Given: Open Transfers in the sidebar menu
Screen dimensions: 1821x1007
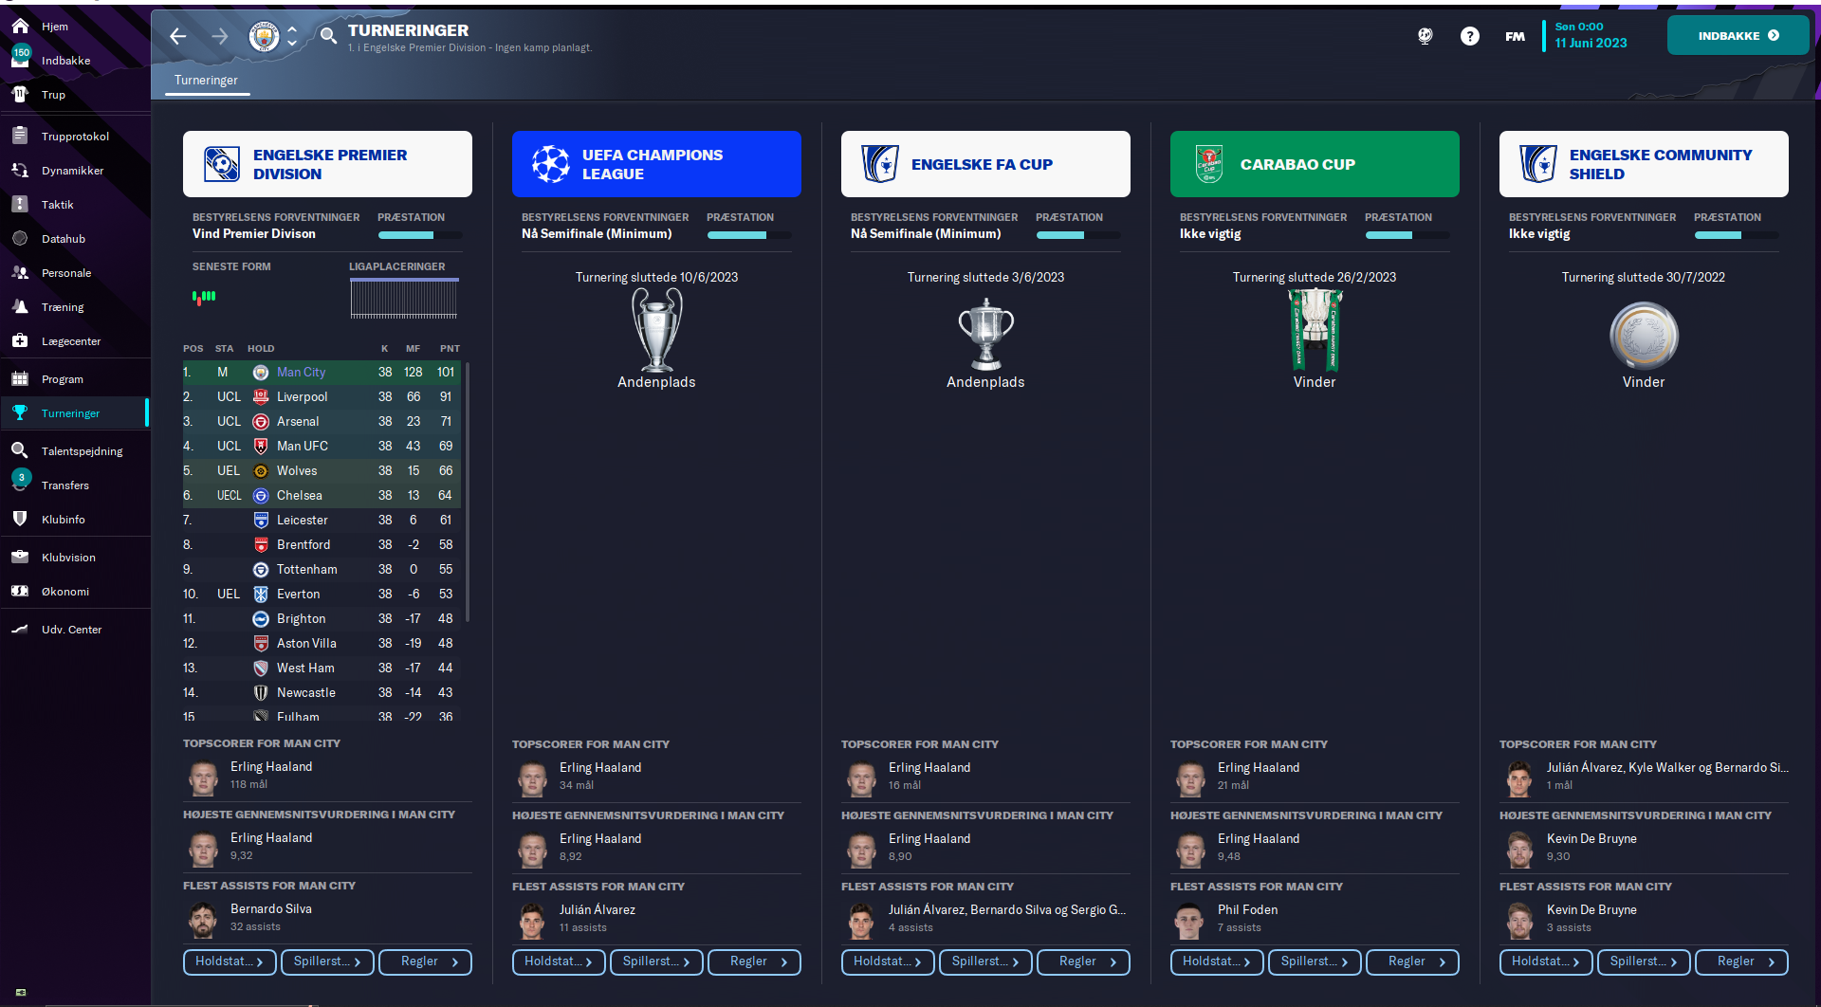Looking at the screenshot, I should point(65,485).
